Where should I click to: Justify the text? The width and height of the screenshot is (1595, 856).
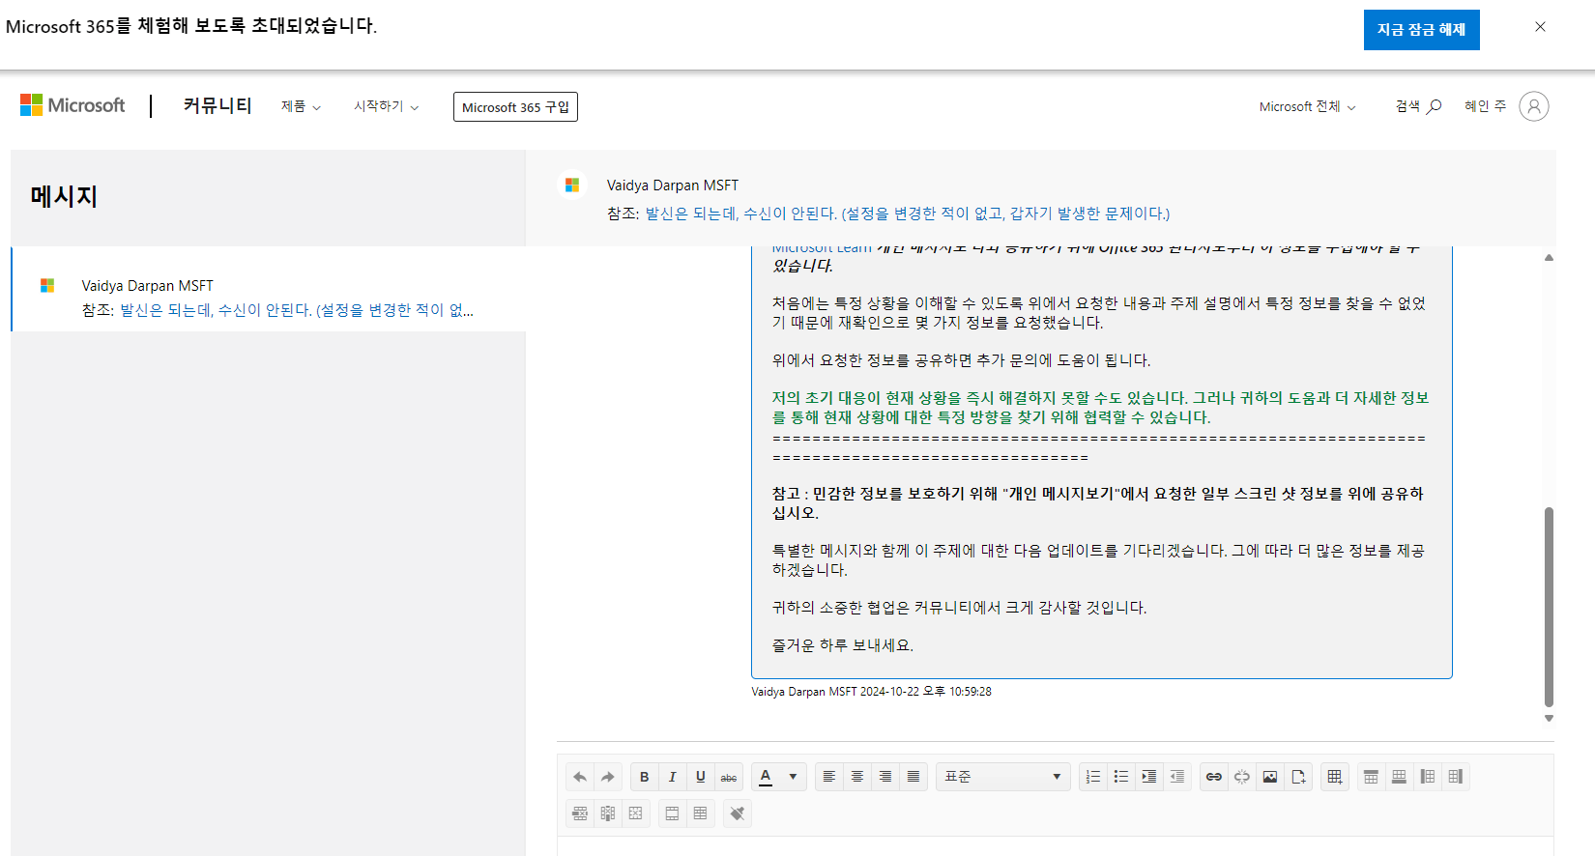[x=913, y=777]
